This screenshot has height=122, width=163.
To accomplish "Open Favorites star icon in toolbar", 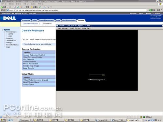I will pos(32,7).
